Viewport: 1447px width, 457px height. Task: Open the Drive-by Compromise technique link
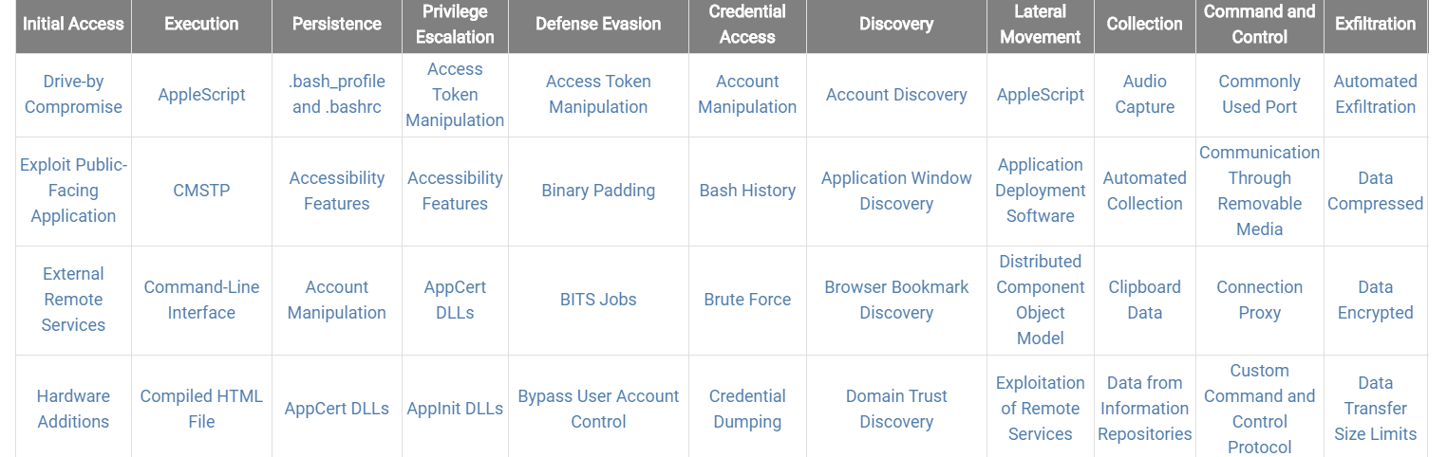(73, 95)
